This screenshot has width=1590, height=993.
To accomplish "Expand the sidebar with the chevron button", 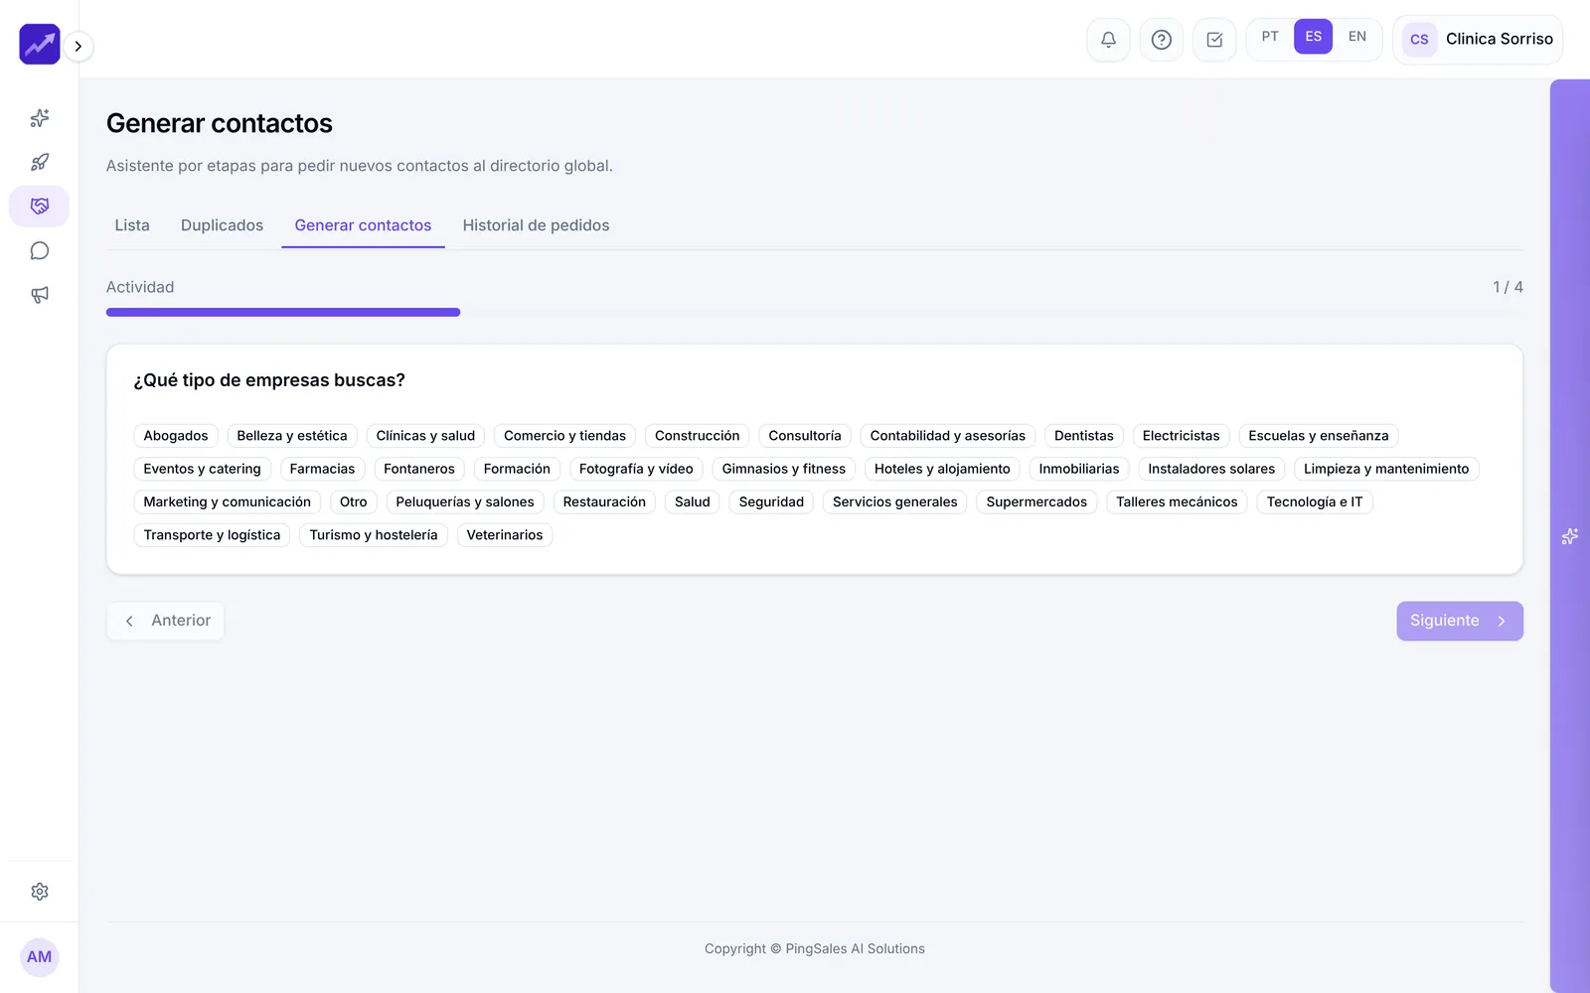I will (79, 46).
